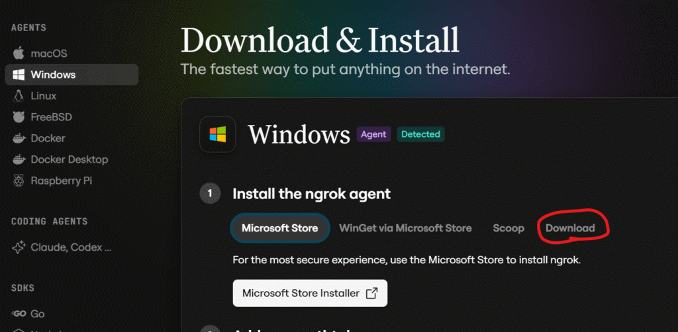Select Windows in the Agents sidebar
This screenshot has height=332, width=678.
click(x=72, y=75)
